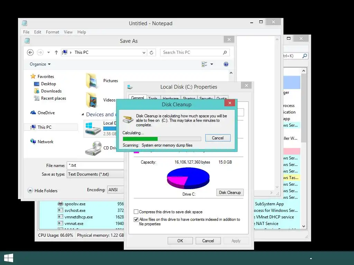Click the Disk Cleanup drive brush icon

pos(128,119)
